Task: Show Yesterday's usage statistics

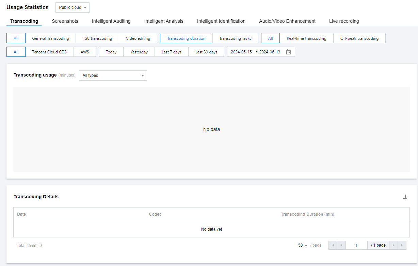Action: [x=139, y=52]
